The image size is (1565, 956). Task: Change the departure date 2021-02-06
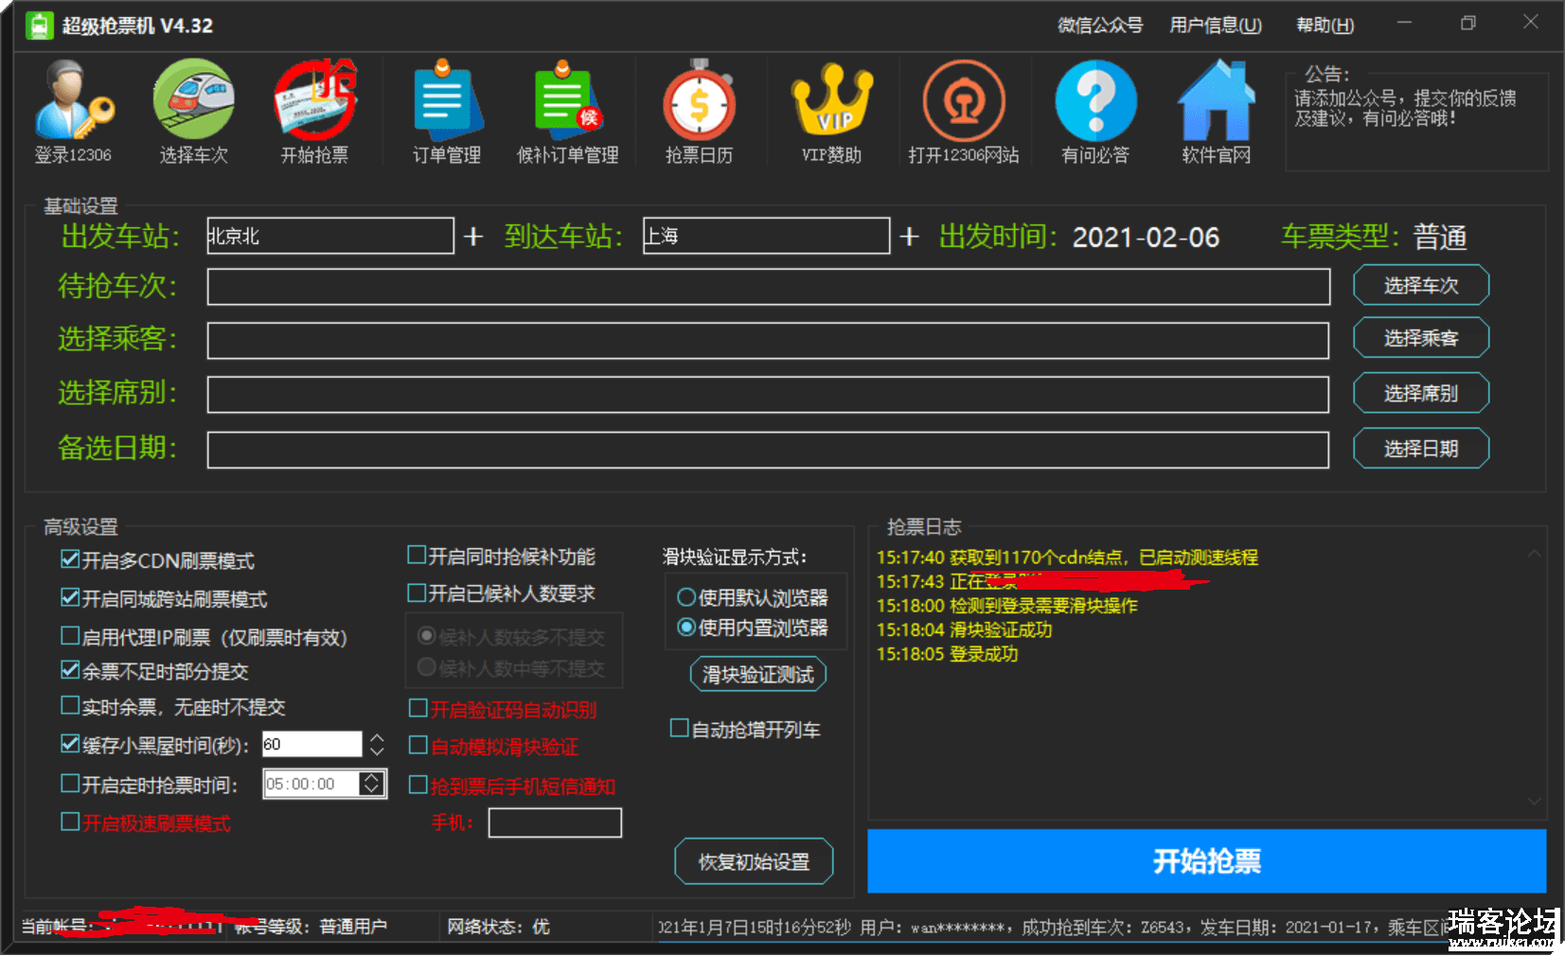pos(1146,237)
